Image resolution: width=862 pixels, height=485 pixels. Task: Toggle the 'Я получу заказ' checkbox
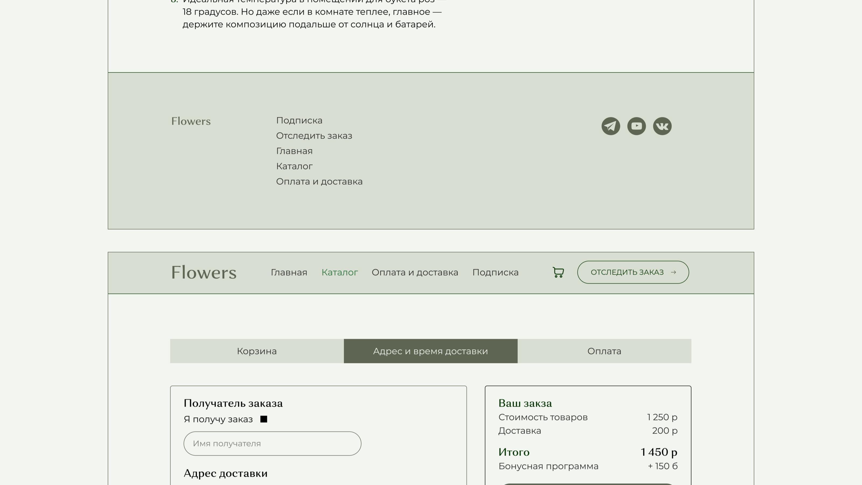click(264, 419)
